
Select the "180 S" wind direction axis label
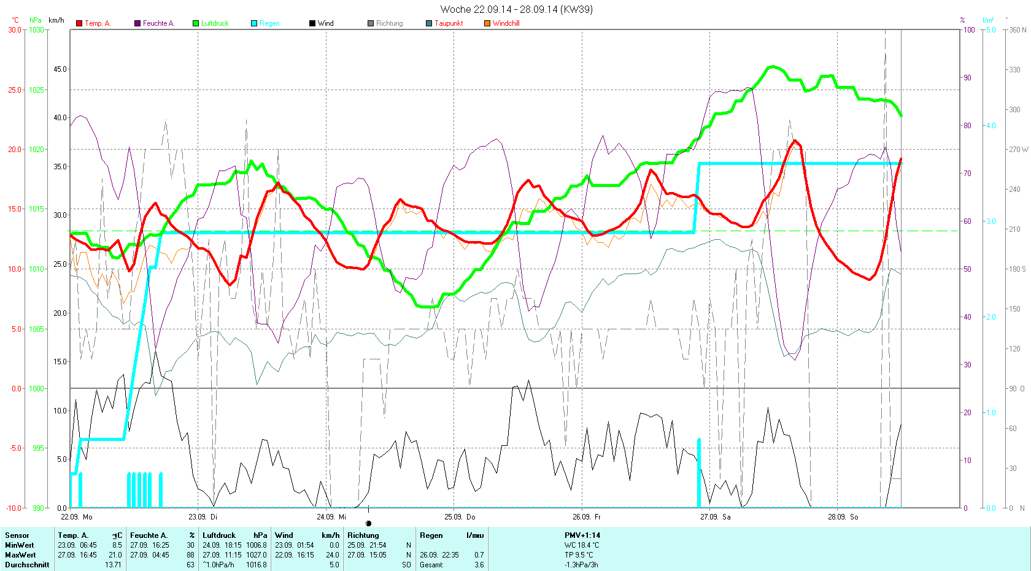(1017, 269)
